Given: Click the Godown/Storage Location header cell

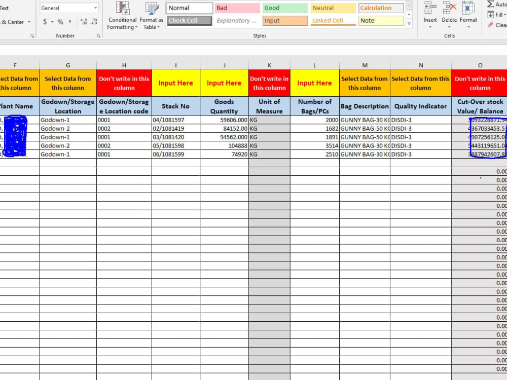Looking at the screenshot, I should [68, 106].
